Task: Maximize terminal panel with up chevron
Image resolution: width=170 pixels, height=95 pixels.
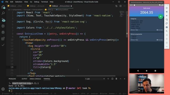Action: point(120,79)
